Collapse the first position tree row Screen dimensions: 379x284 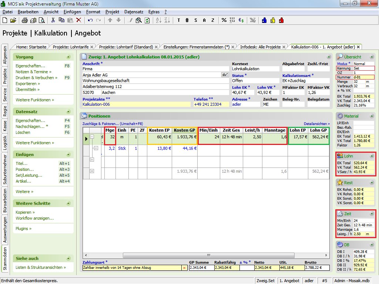click(x=92, y=137)
